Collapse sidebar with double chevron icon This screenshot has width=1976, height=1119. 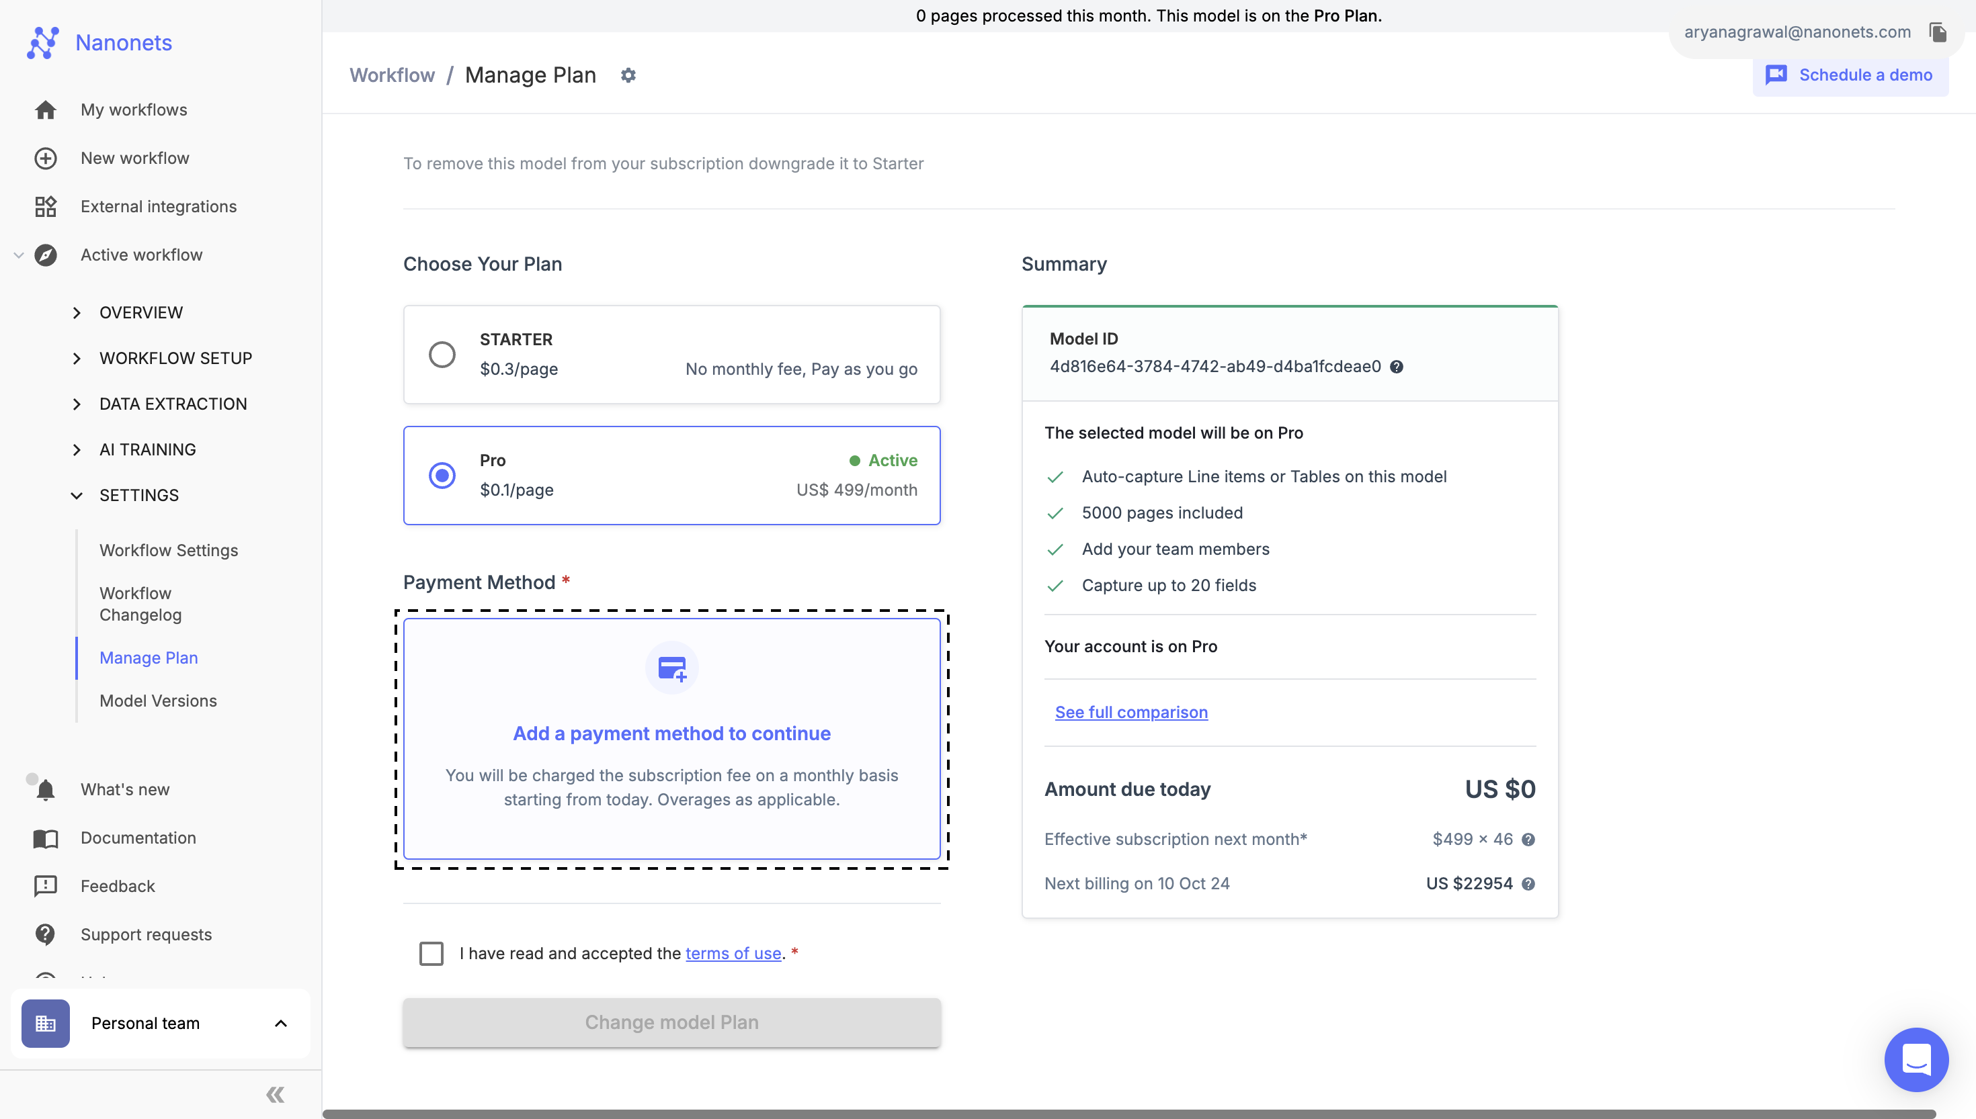276,1095
